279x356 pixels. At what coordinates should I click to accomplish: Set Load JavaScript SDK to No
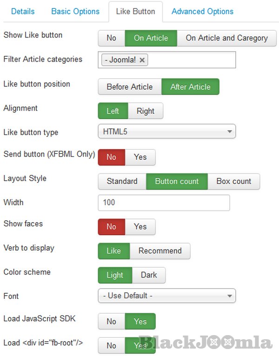pyautogui.click(x=111, y=322)
